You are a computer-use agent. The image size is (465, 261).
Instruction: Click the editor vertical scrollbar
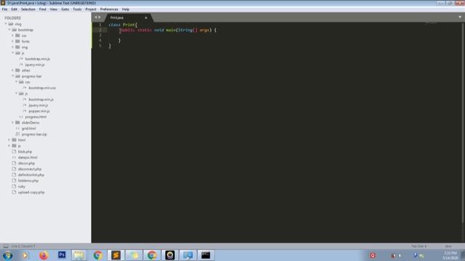(463, 123)
